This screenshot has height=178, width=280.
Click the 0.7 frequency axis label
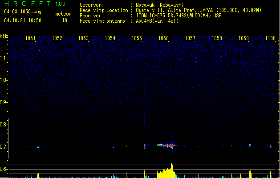click(4, 147)
